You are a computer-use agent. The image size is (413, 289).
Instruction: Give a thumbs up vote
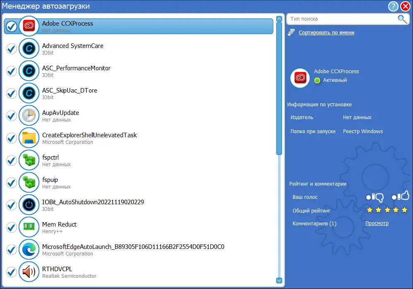pyautogui.click(x=402, y=197)
